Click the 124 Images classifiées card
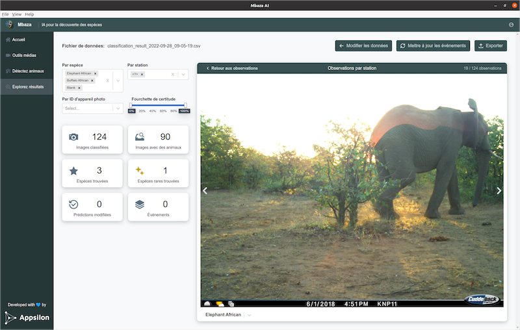Viewport: 520px width, 330px height. click(92, 140)
